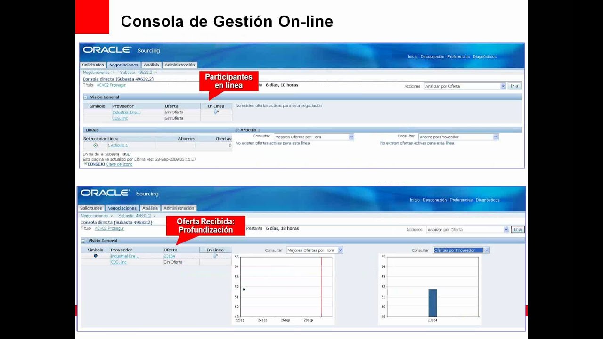This screenshot has width=603, height=339.
Task: Open Preferencias link in upper console
Action: [458, 57]
